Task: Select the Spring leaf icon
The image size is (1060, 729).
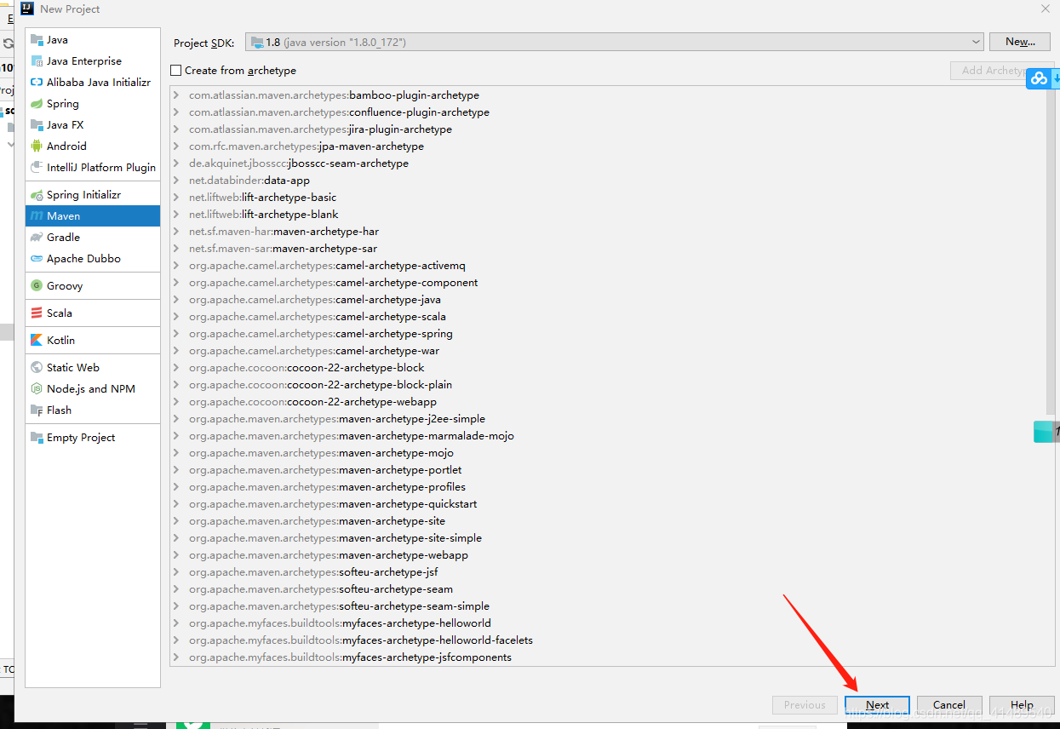Action: pyautogui.click(x=37, y=104)
